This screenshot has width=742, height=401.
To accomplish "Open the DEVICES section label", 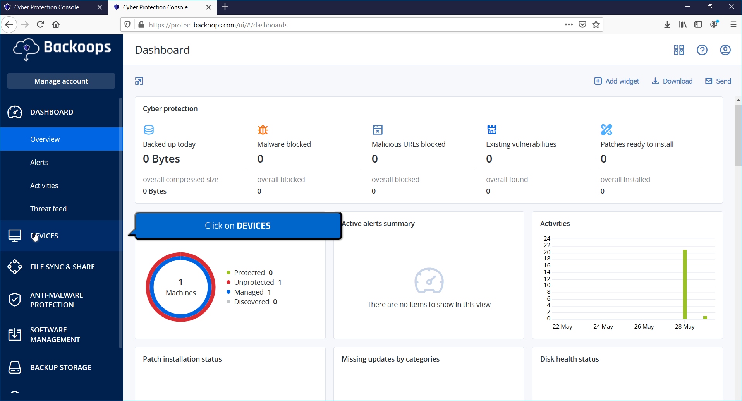I will tap(44, 236).
